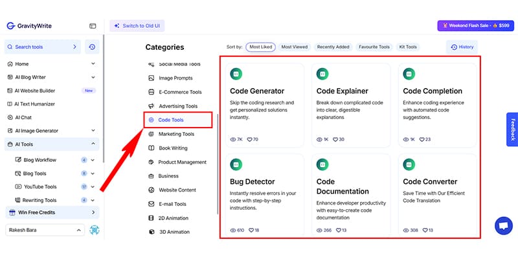Click the categories list scrollbar

click(218, 164)
